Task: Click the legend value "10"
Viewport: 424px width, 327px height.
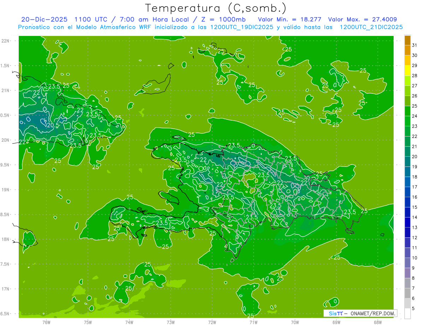Action: tap(415, 258)
